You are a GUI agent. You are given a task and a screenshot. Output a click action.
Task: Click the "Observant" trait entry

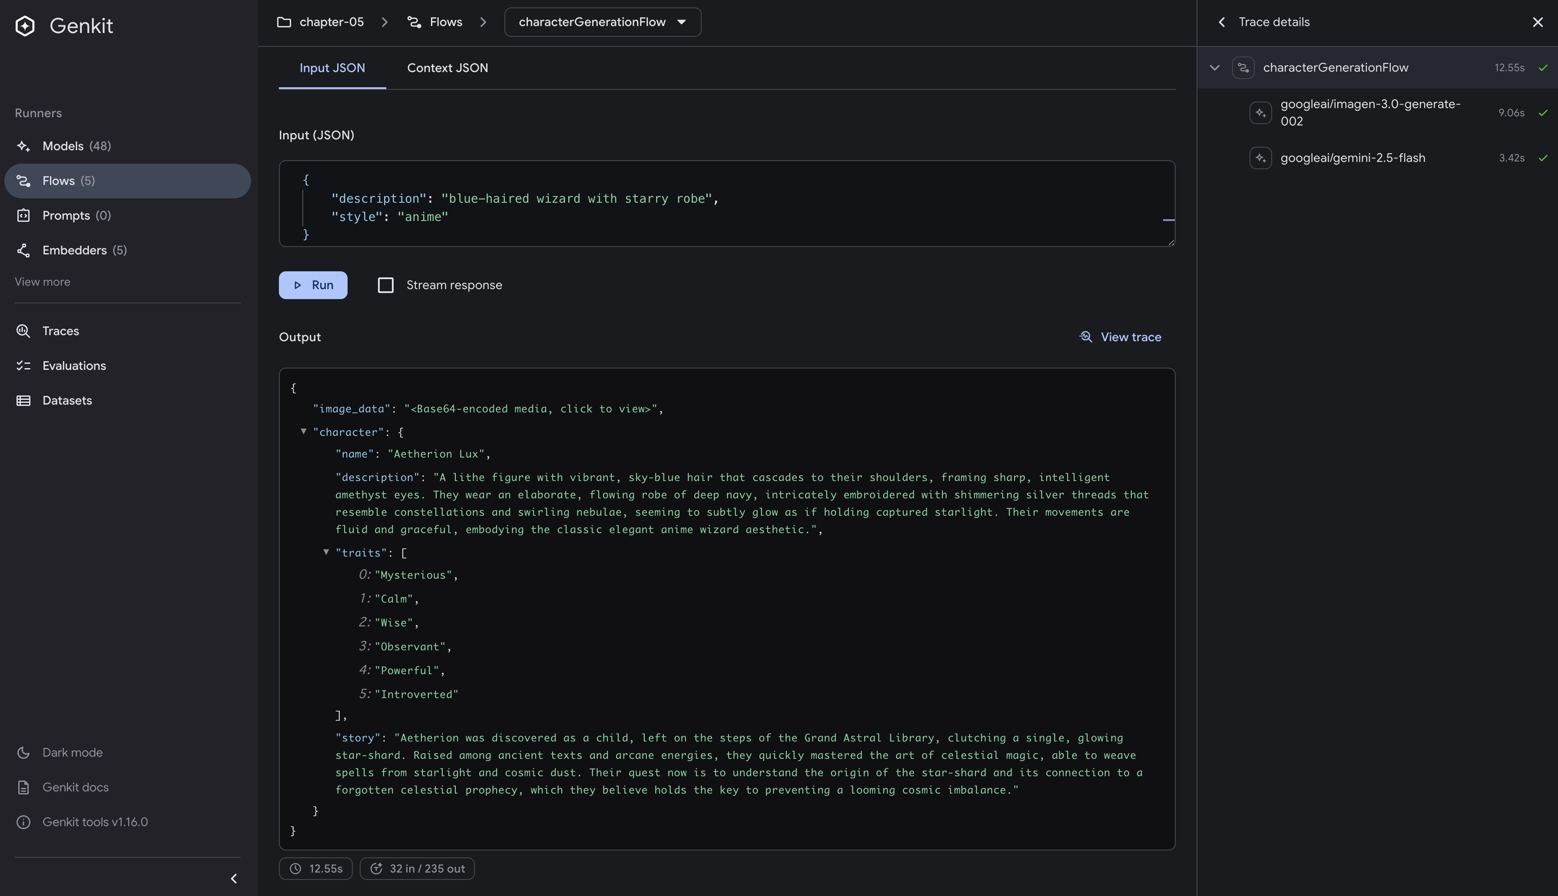pyautogui.click(x=410, y=647)
